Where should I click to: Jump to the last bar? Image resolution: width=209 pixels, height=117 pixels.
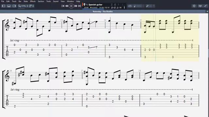(80, 6)
